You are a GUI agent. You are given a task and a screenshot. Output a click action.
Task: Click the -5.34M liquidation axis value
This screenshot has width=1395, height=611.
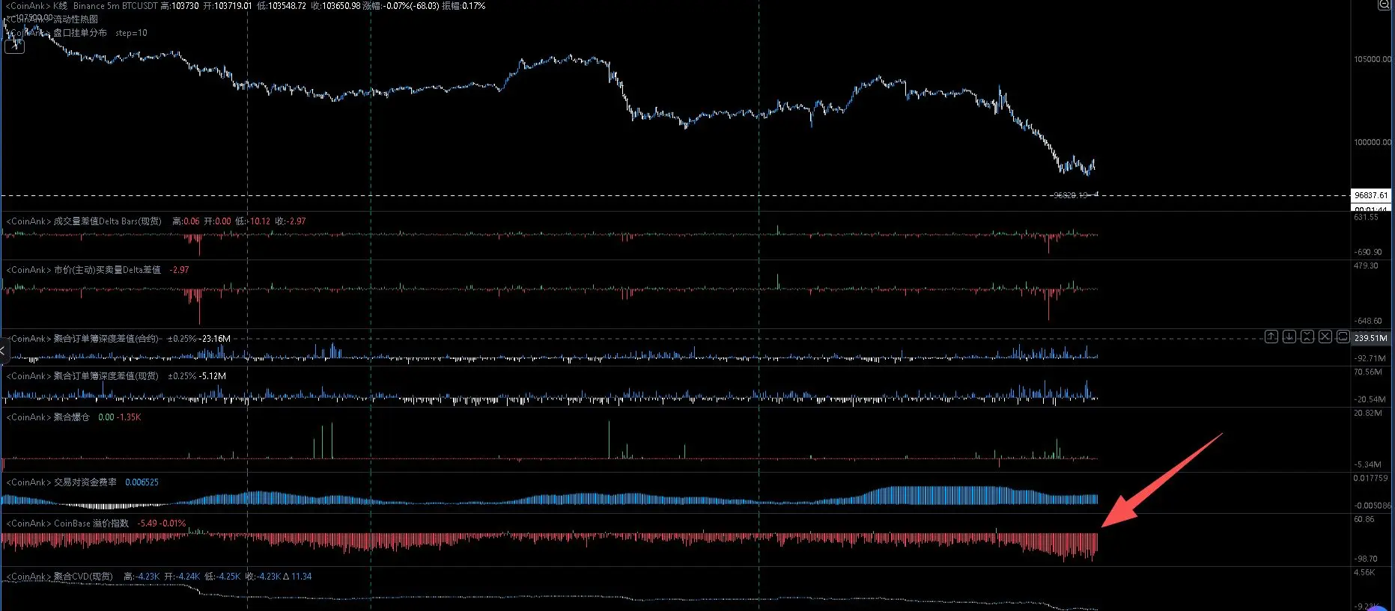[x=1368, y=464]
